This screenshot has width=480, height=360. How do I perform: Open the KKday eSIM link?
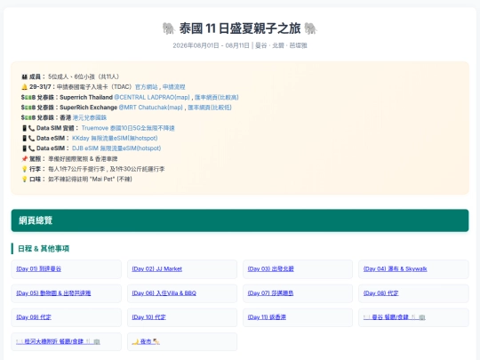click(x=115, y=138)
